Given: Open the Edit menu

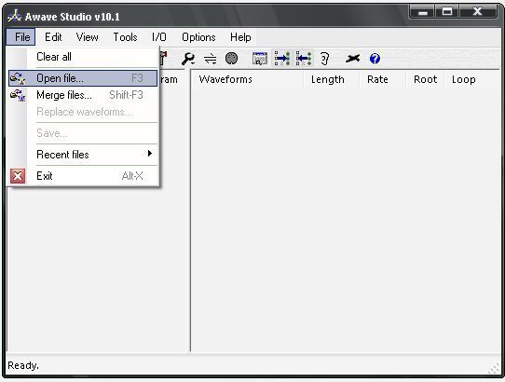Looking at the screenshot, I should [53, 37].
